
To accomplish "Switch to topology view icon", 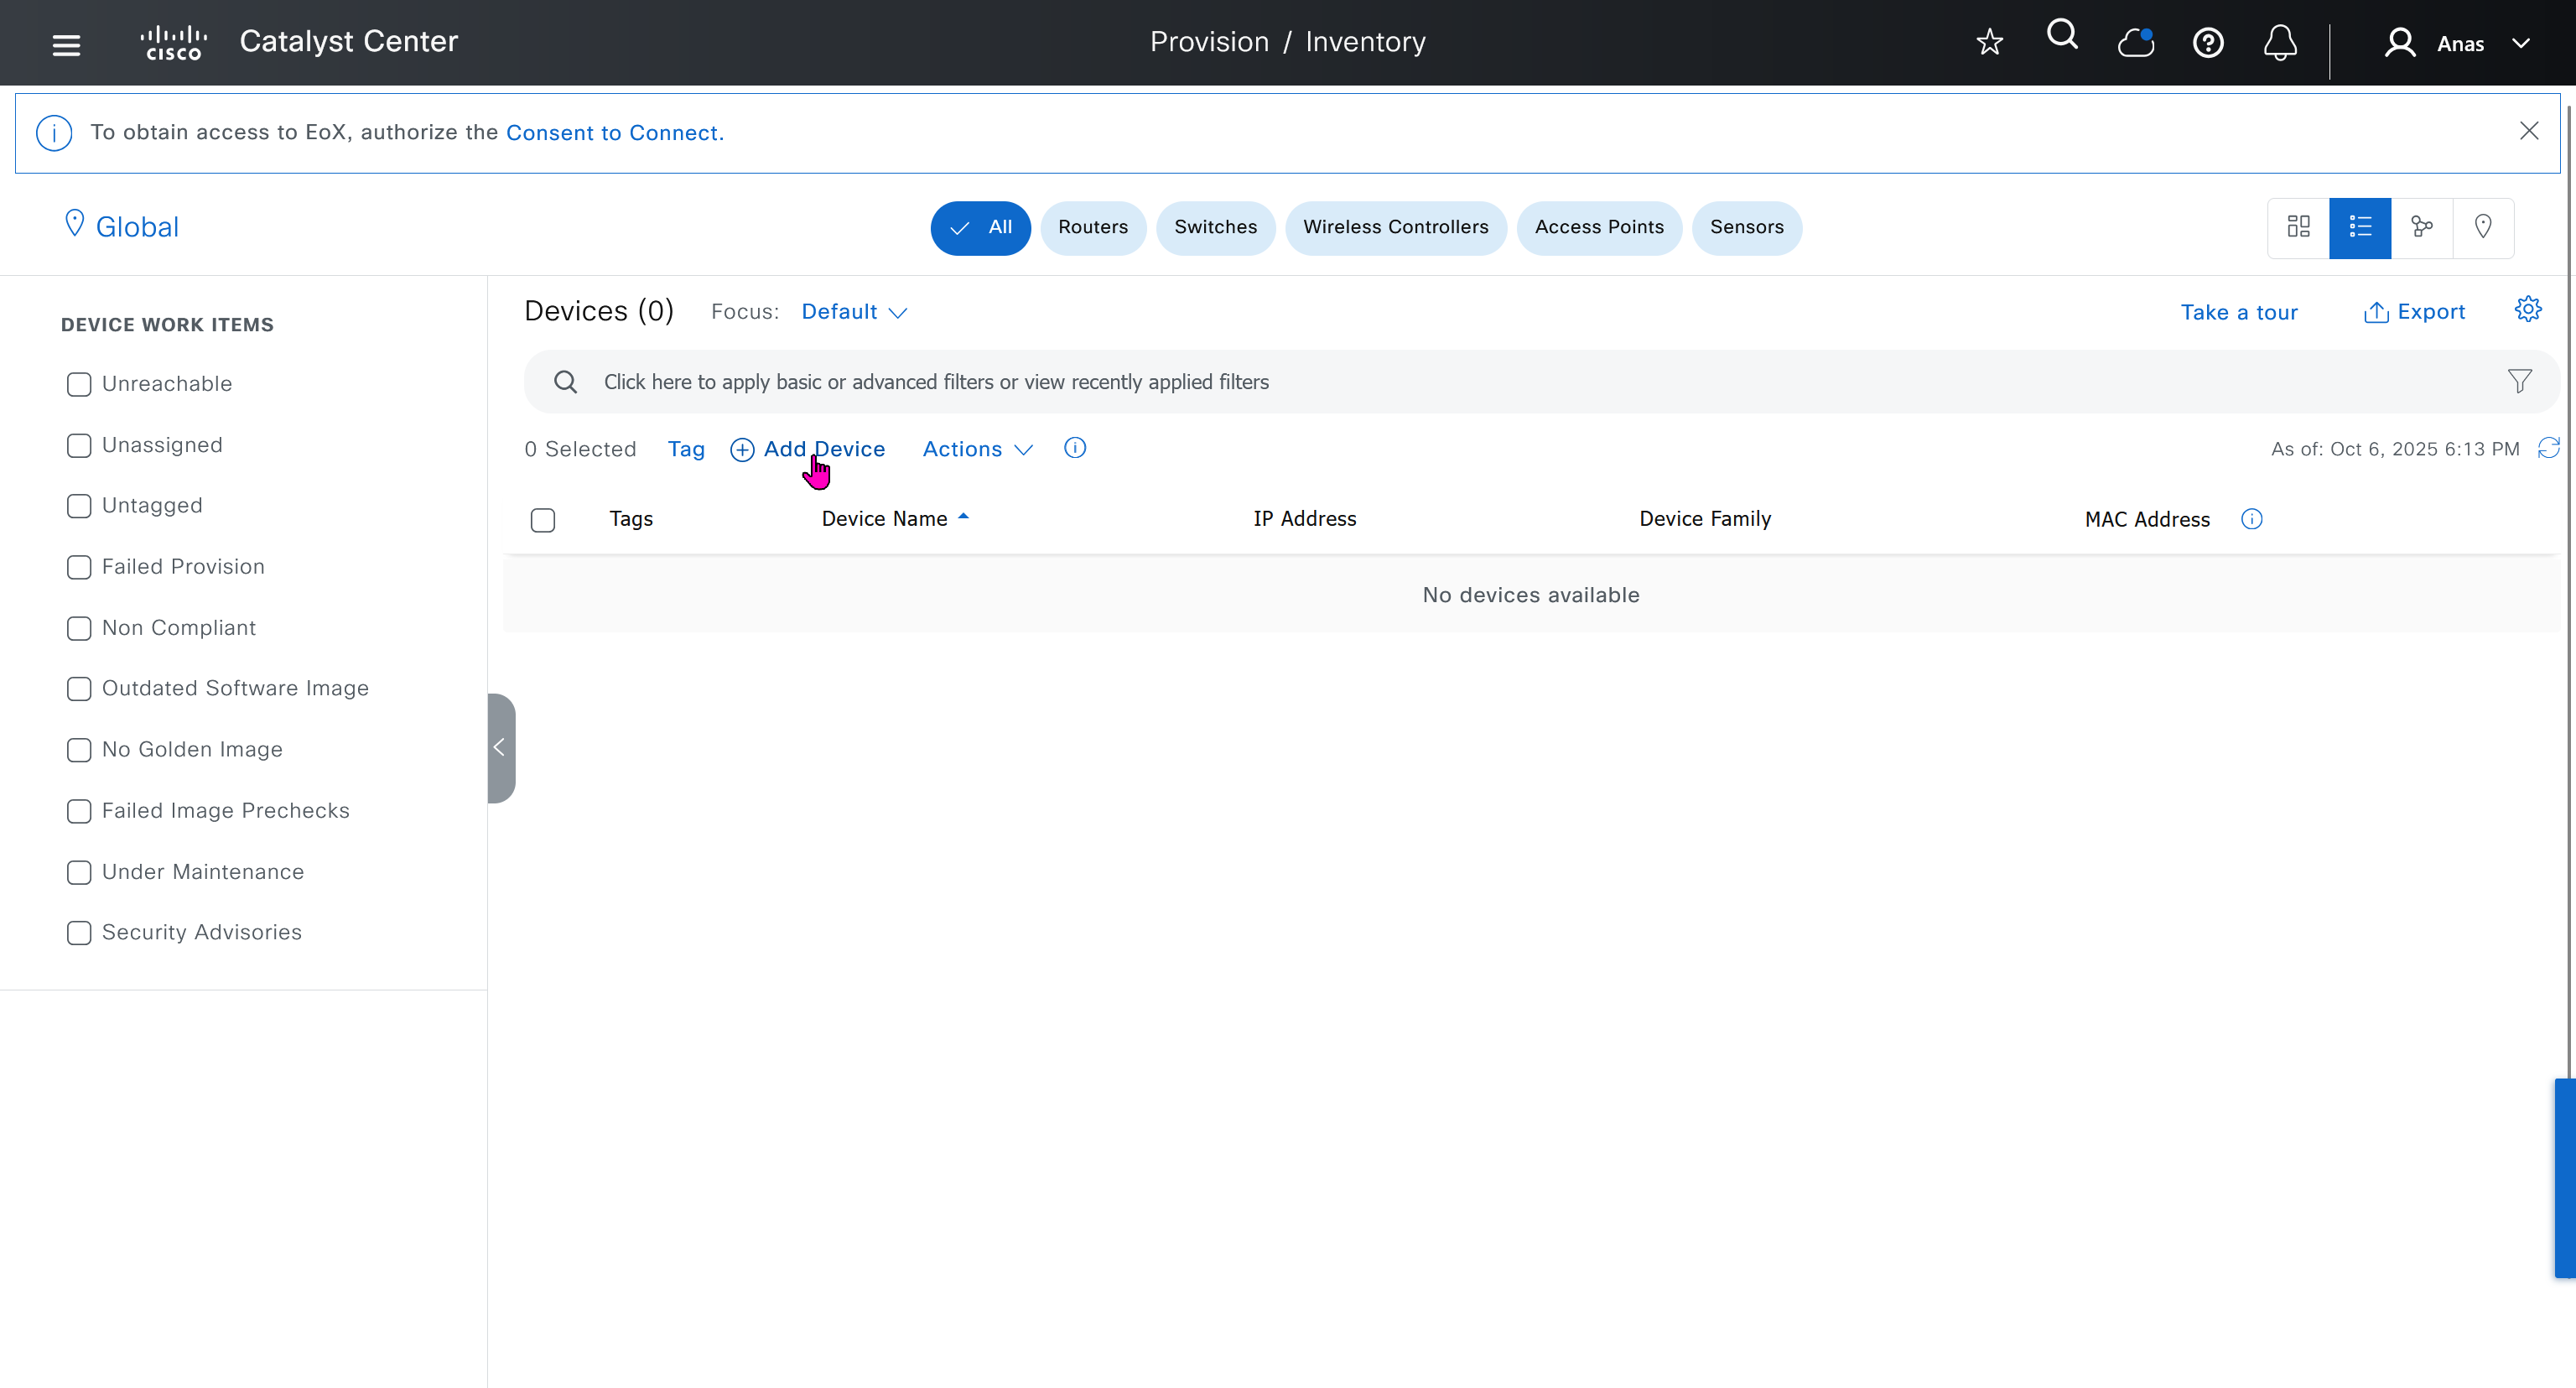I will [2421, 227].
